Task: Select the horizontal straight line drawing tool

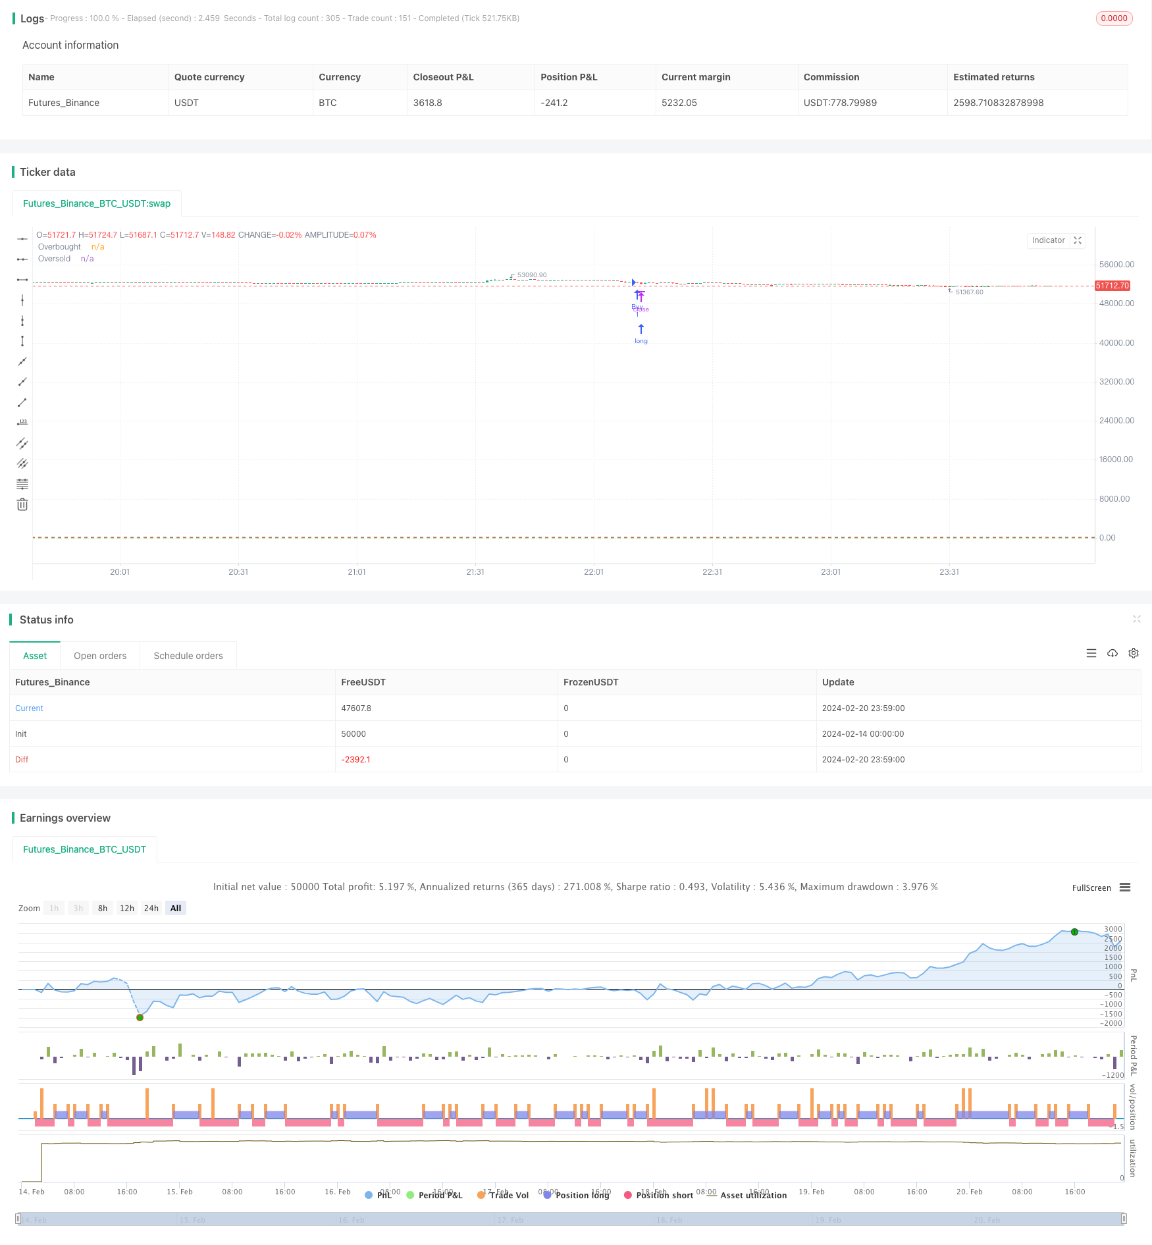Action: tap(22, 239)
